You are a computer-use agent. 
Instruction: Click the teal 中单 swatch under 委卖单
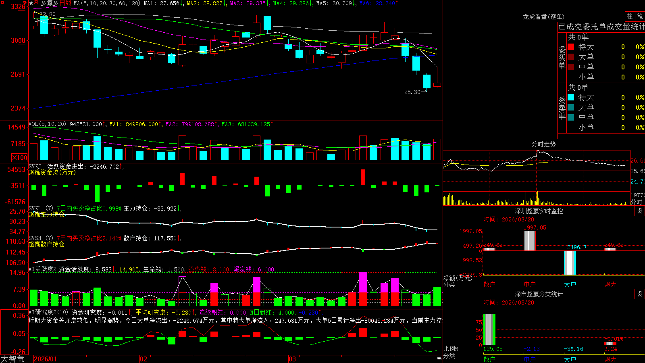click(x=571, y=117)
